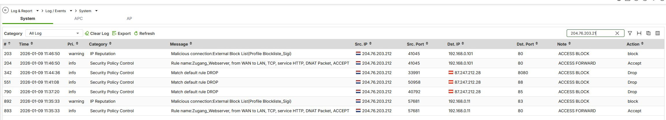Click the Refresh button
666x120 pixels.
[144, 33]
